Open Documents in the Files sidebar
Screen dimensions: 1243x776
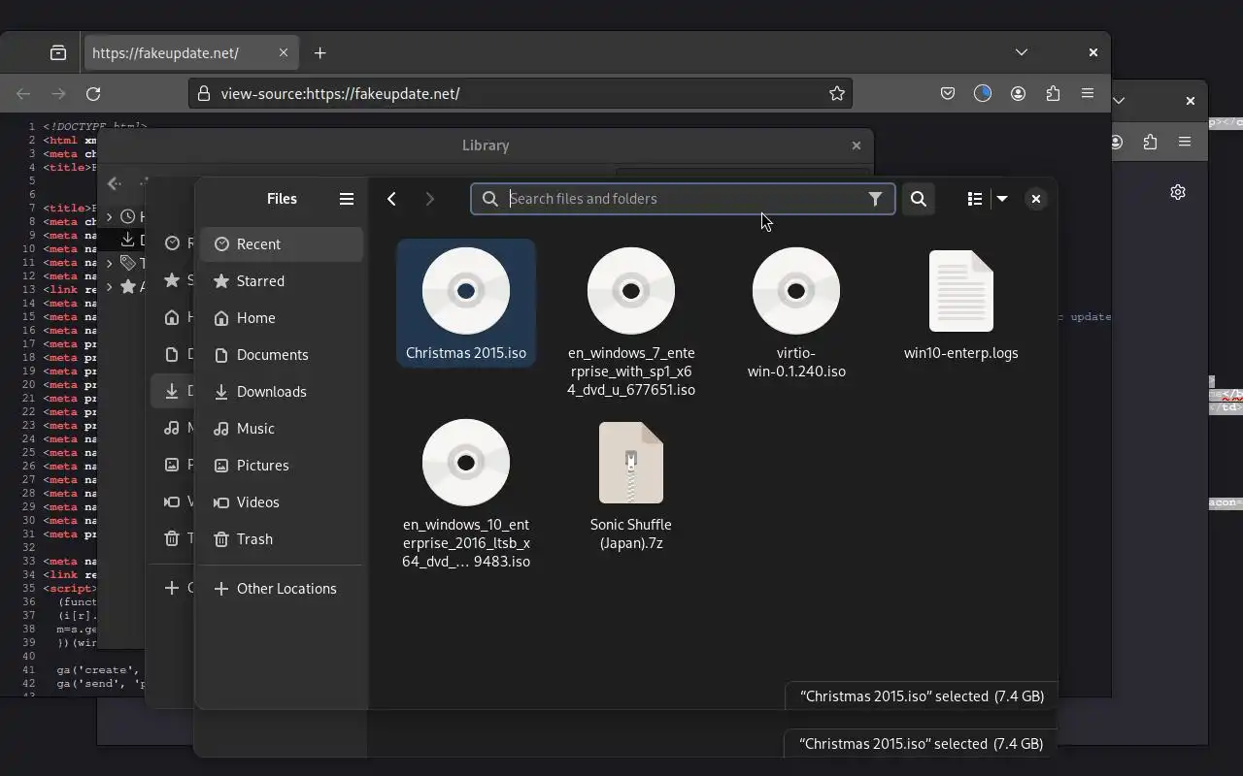pyautogui.click(x=282, y=355)
